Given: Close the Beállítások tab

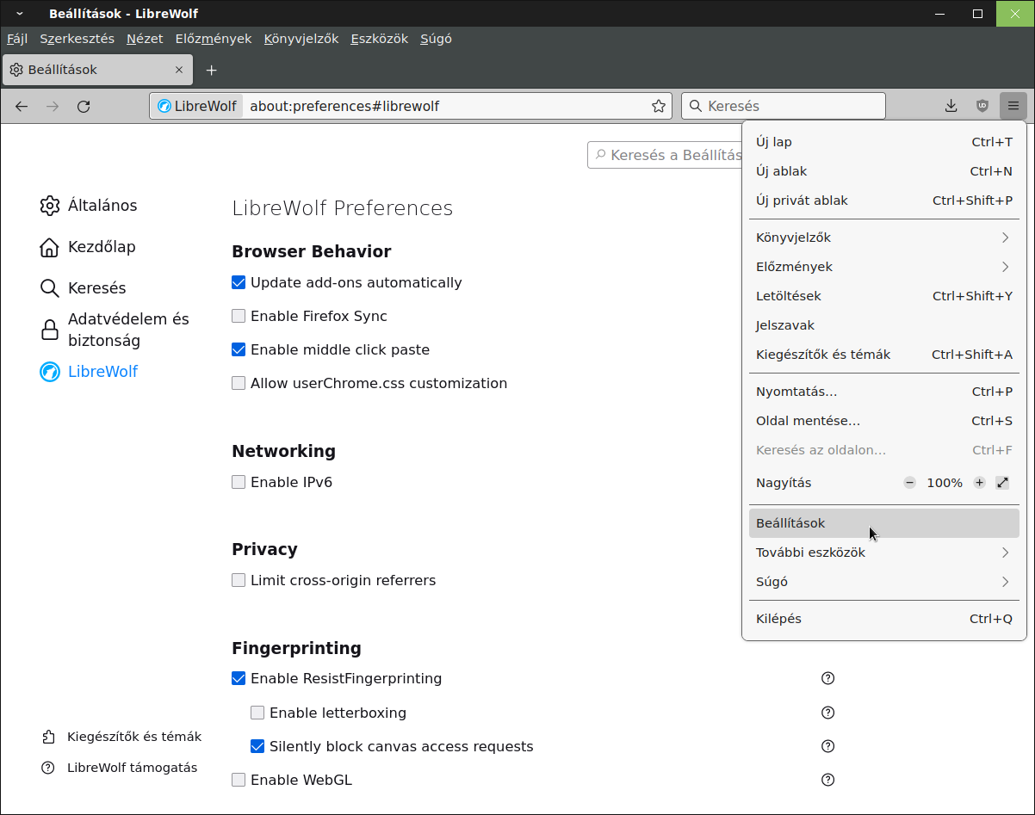Looking at the screenshot, I should pyautogui.click(x=179, y=70).
